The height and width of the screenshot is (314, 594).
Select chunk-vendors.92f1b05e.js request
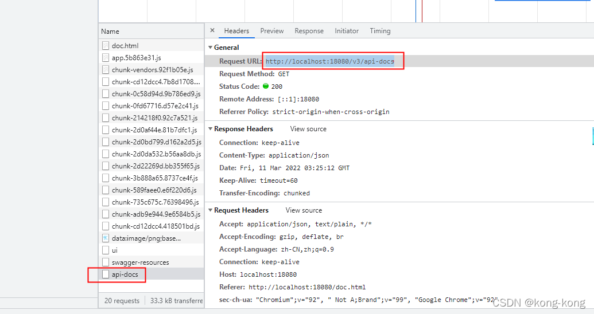[152, 69]
